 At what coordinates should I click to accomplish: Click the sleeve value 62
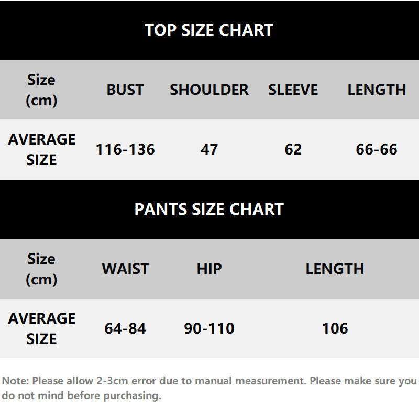(x=293, y=149)
